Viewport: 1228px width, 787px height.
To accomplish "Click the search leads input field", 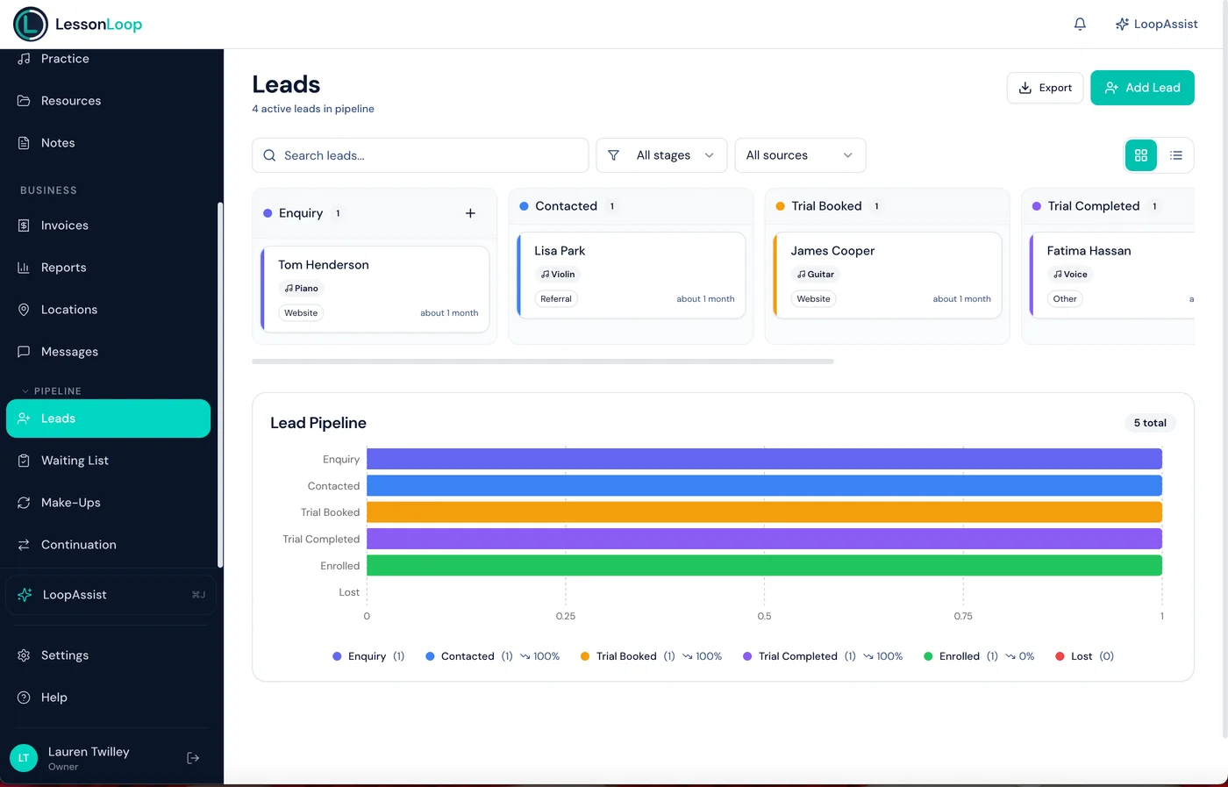I will (x=419, y=154).
